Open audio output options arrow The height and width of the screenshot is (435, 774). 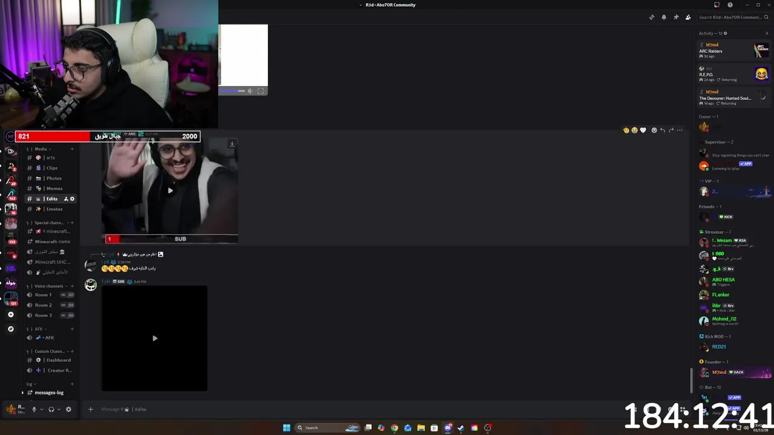59,409
